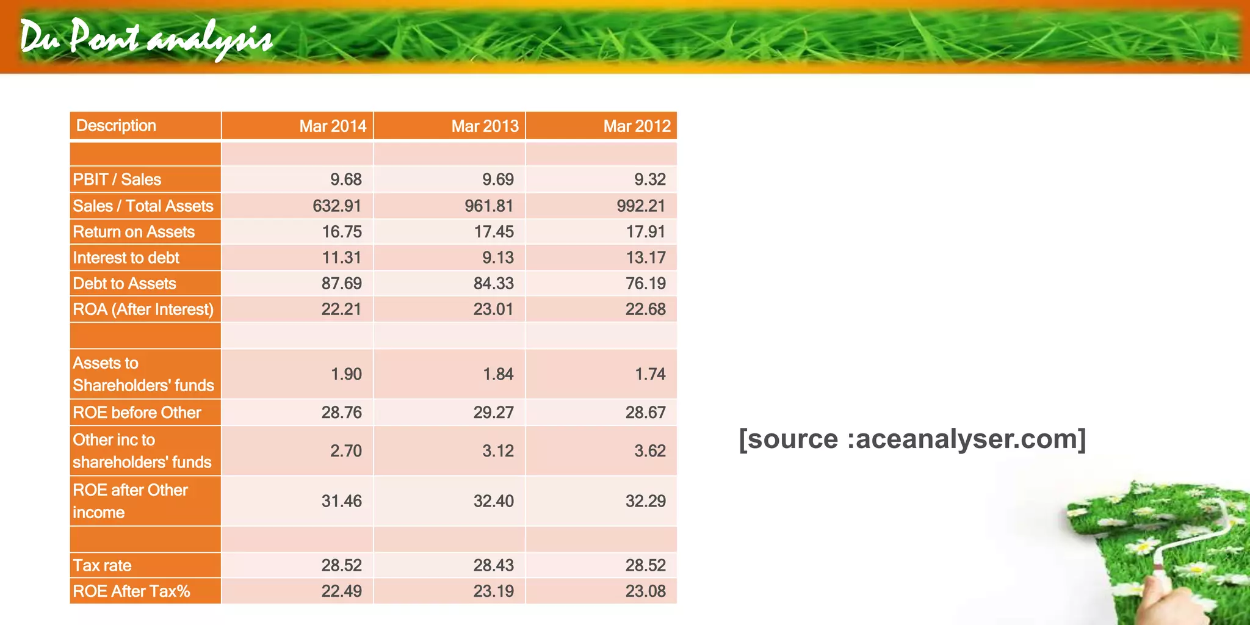Select ROE after Other income value 32.40
The image size is (1250, 625).
[494, 501]
